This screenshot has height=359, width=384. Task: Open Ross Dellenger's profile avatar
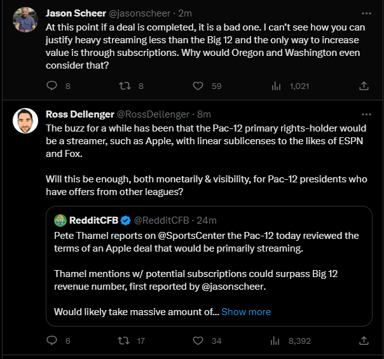[25, 121]
